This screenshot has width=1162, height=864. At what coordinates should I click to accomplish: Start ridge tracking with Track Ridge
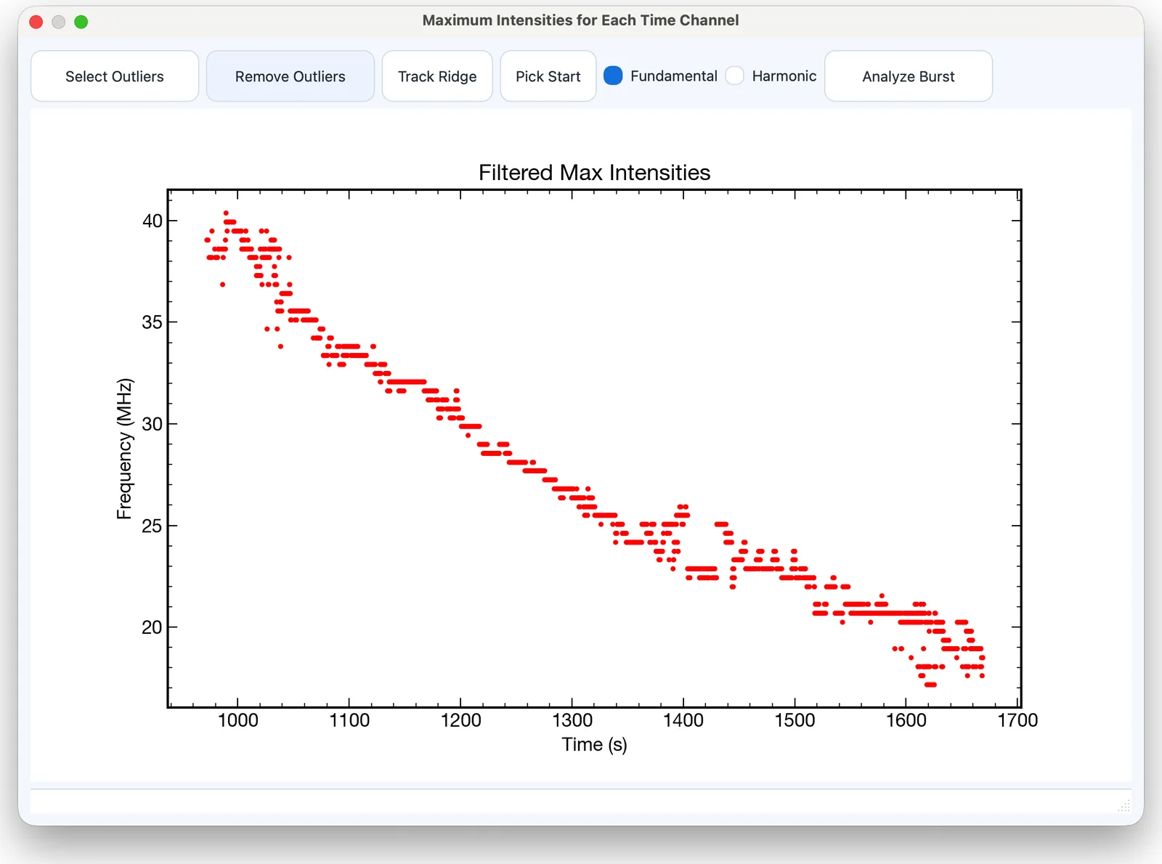coord(437,76)
